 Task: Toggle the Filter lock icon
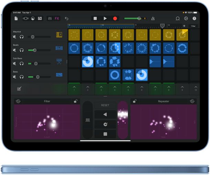point(76,101)
